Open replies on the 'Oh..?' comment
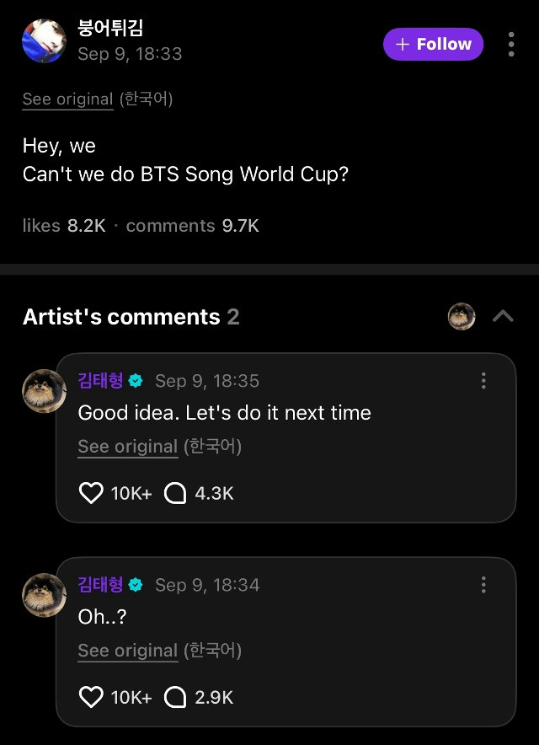 [175, 697]
